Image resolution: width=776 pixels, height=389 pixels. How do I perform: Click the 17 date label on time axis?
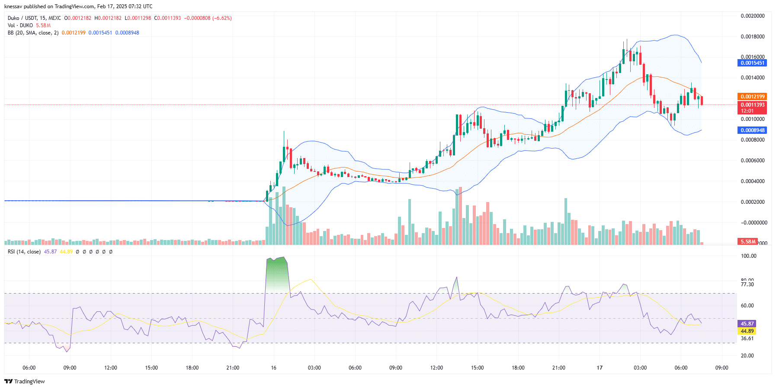coord(600,368)
